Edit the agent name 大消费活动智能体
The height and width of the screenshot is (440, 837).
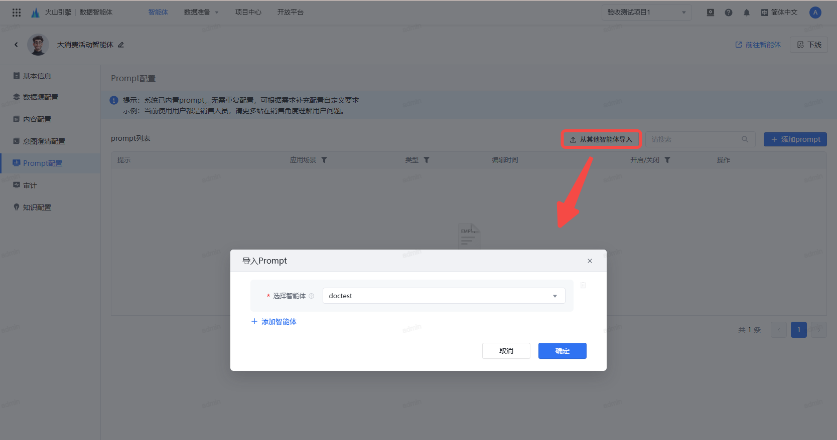click(x=121, y=45)
